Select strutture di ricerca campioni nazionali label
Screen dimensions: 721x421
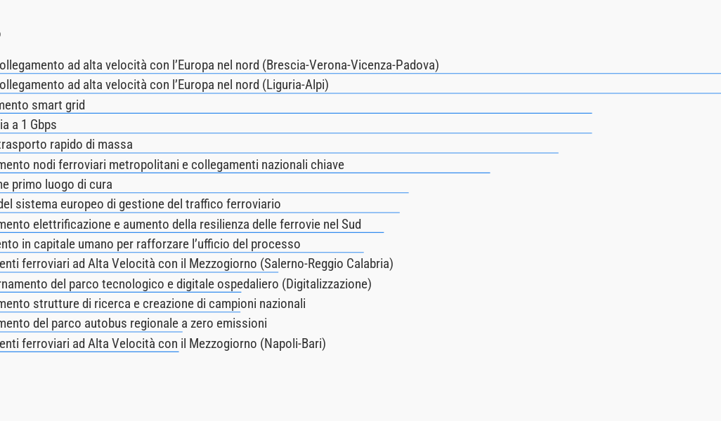(152, 304)
